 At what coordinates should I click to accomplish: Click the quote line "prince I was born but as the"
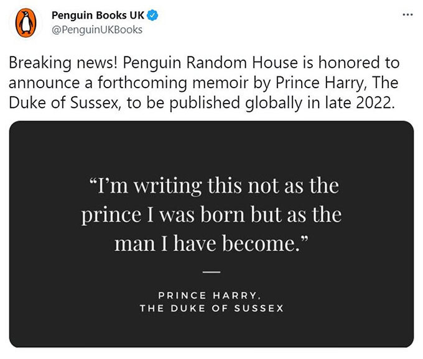pyautogui.click(x=211, y=214)
